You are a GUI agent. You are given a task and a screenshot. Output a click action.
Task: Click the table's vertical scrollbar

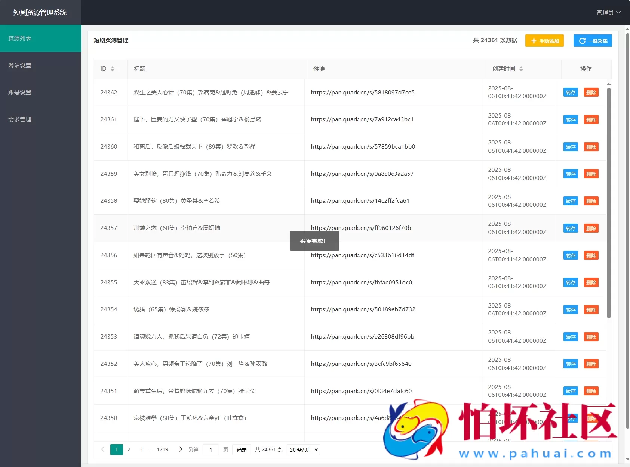click(609, 209)
